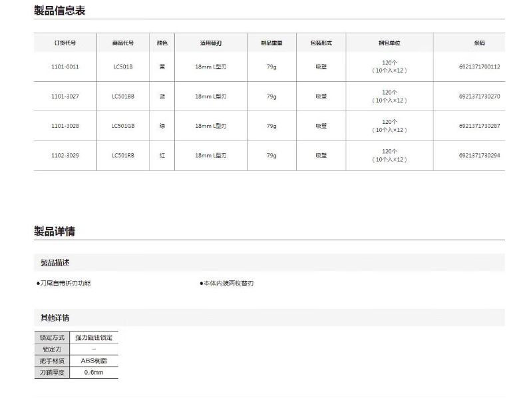Click barcode 6921371730270
The height and width of the screenshot is (420, 513).
pyautogui.click(x=479, y=97)
